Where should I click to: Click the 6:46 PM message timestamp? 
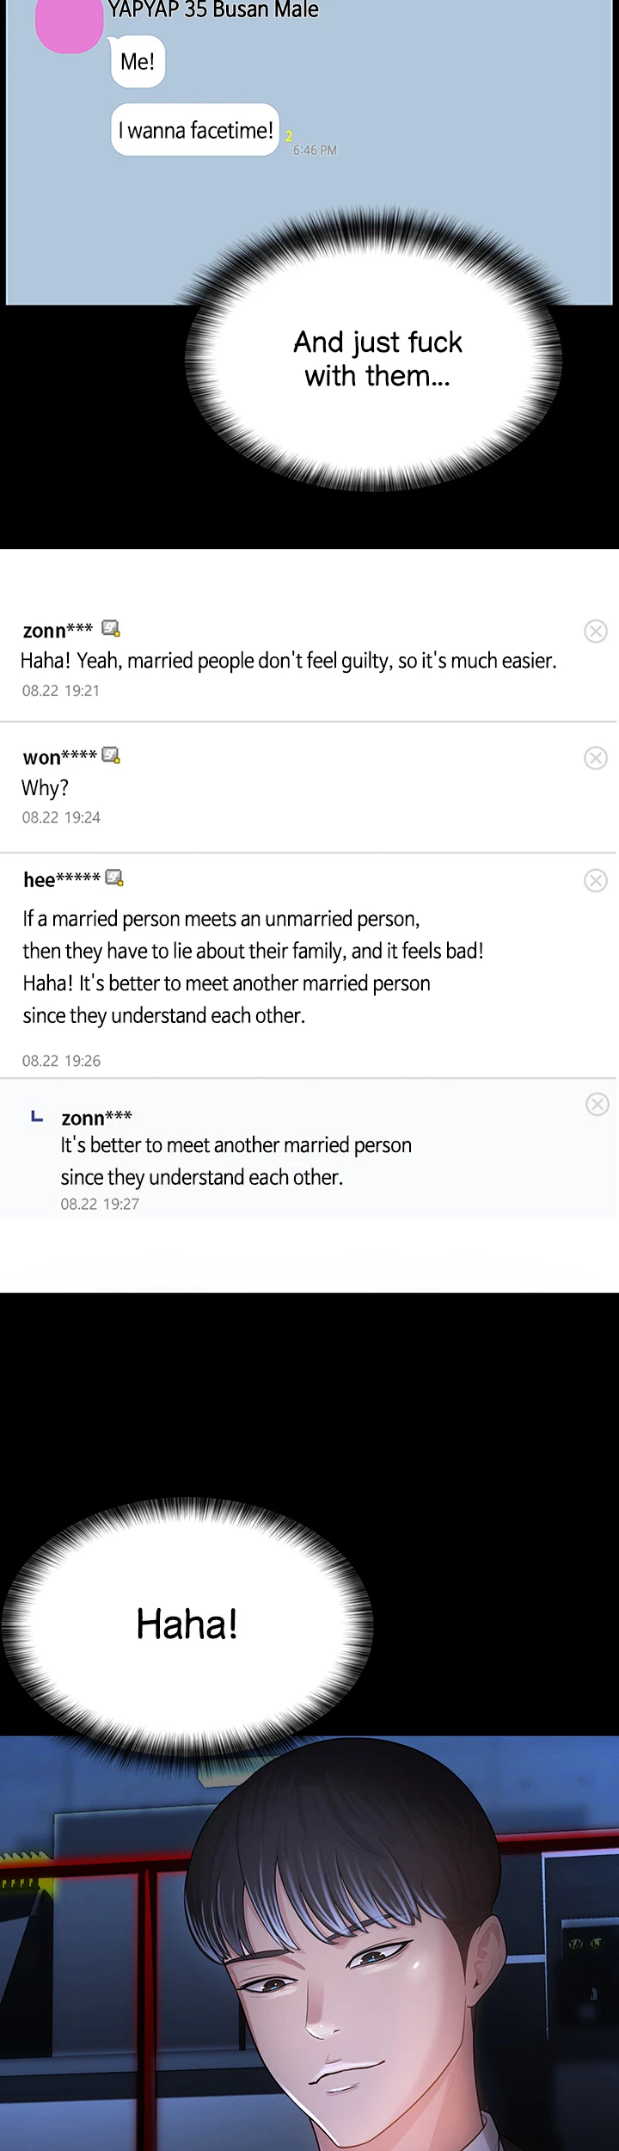pyautogui.click(x=315, y=150)
